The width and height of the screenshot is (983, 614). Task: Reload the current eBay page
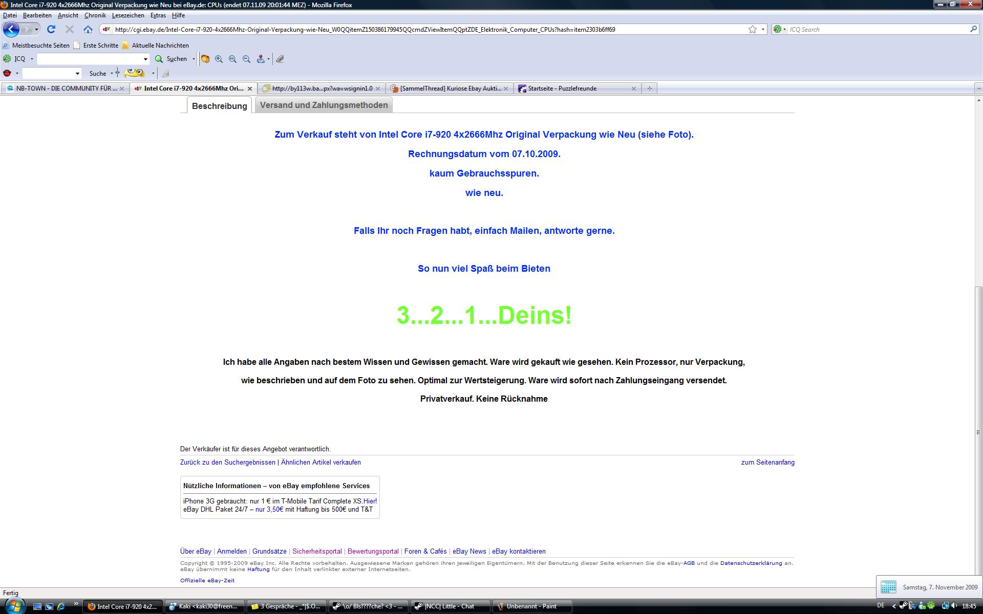[x=51, y=29]
